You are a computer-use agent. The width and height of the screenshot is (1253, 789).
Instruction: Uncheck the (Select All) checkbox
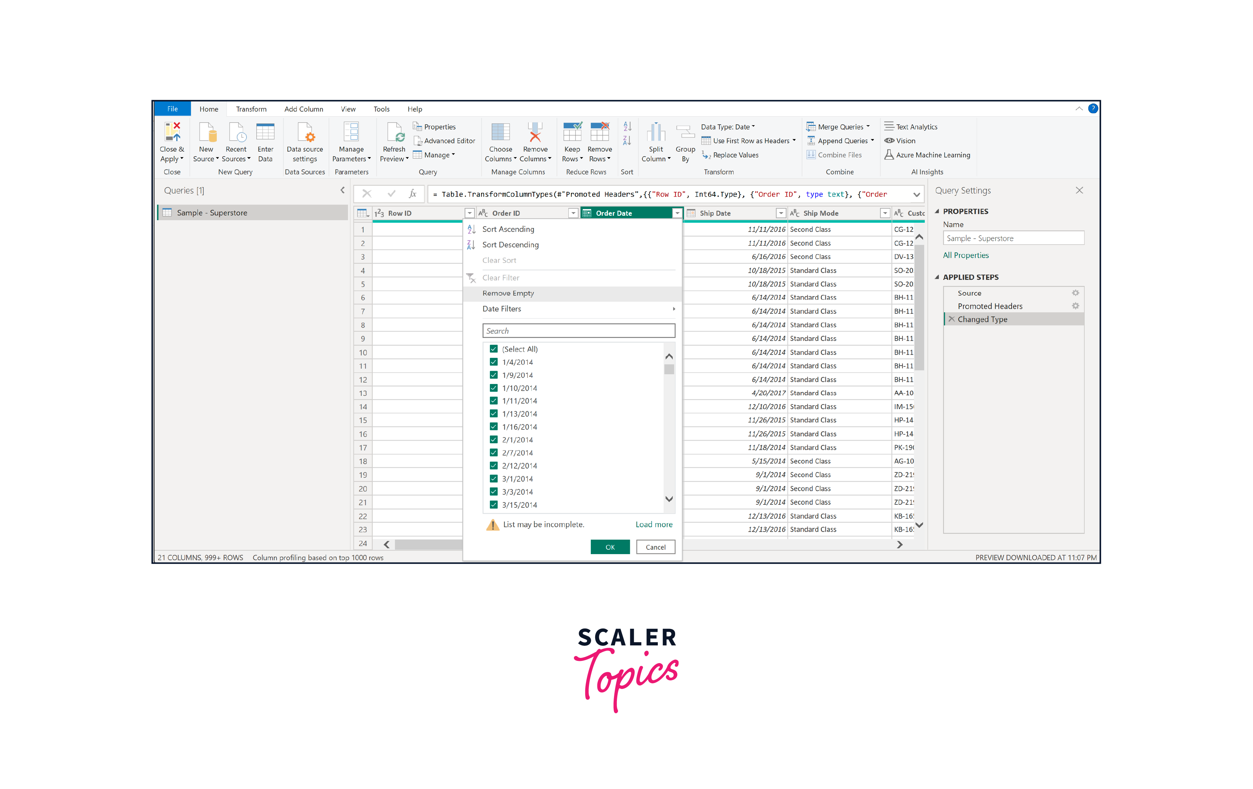click(x=494, y=349)
